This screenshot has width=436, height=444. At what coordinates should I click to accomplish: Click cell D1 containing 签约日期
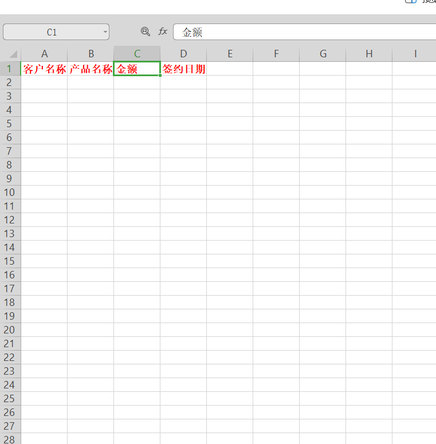click(x=183, y=69)
